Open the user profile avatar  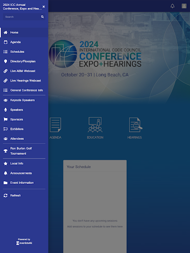pyautogui.click(x=184, y=6)
